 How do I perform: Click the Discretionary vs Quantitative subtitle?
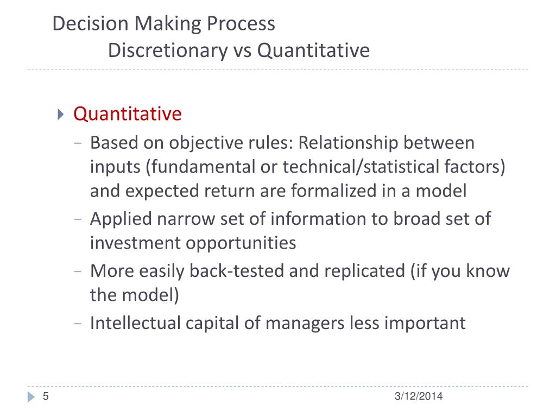click(239, 50)
